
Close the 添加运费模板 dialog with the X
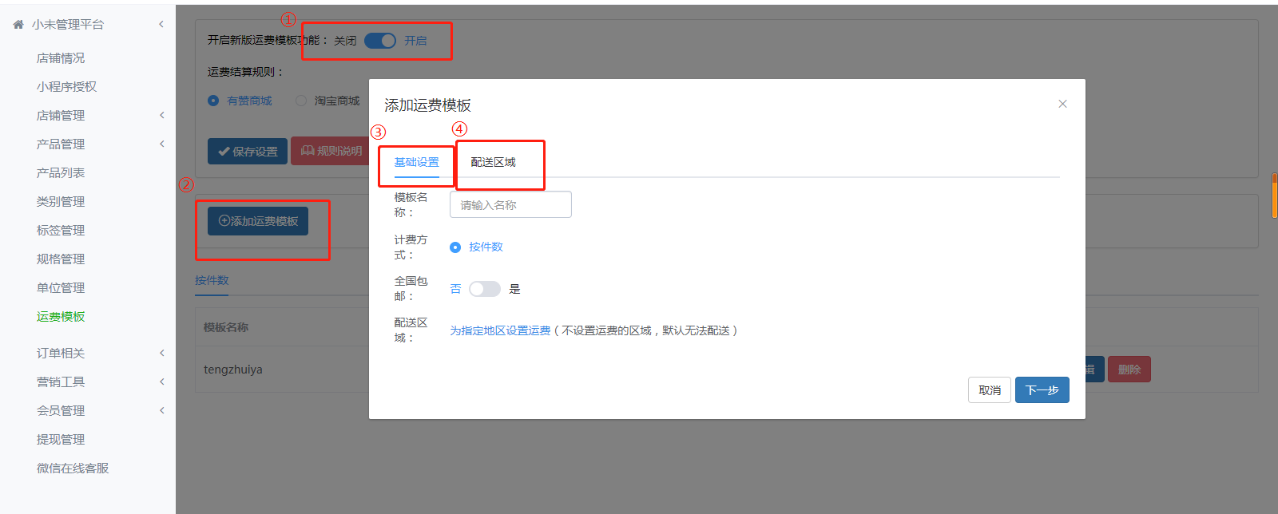click(1062, 104)
